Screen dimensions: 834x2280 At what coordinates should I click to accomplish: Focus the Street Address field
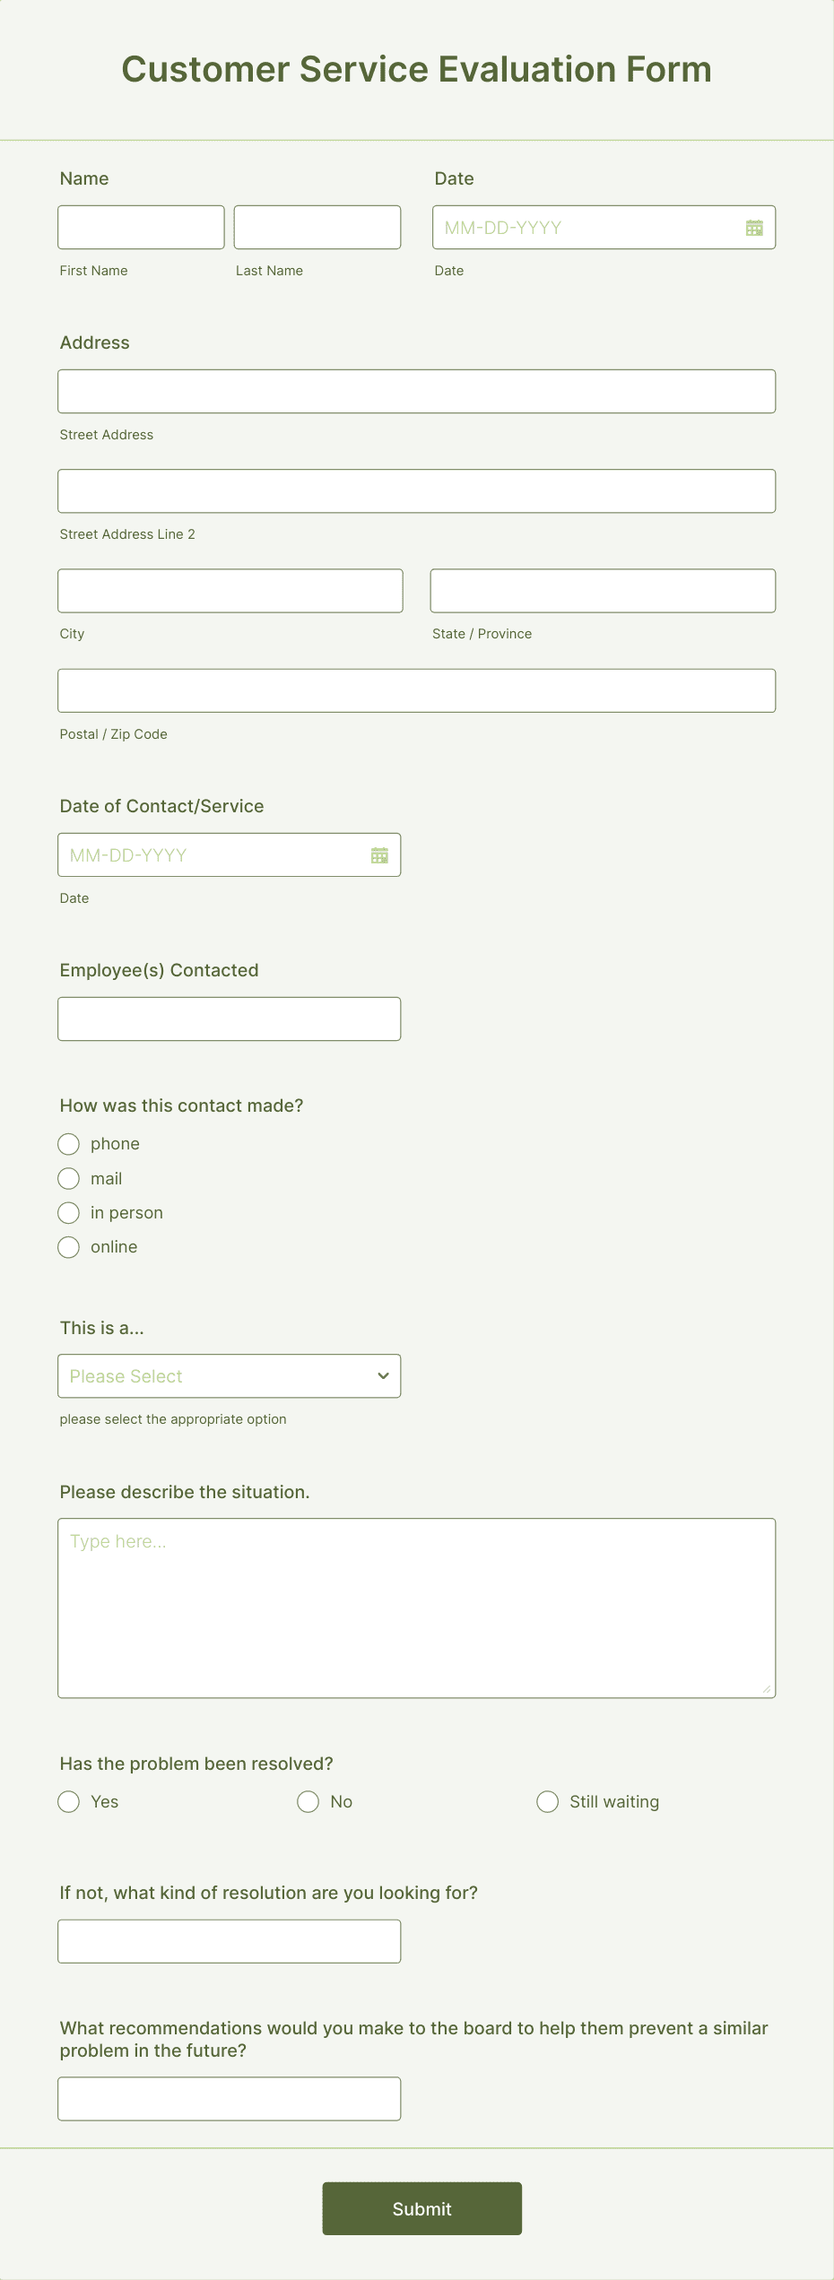tap(416, 391)
